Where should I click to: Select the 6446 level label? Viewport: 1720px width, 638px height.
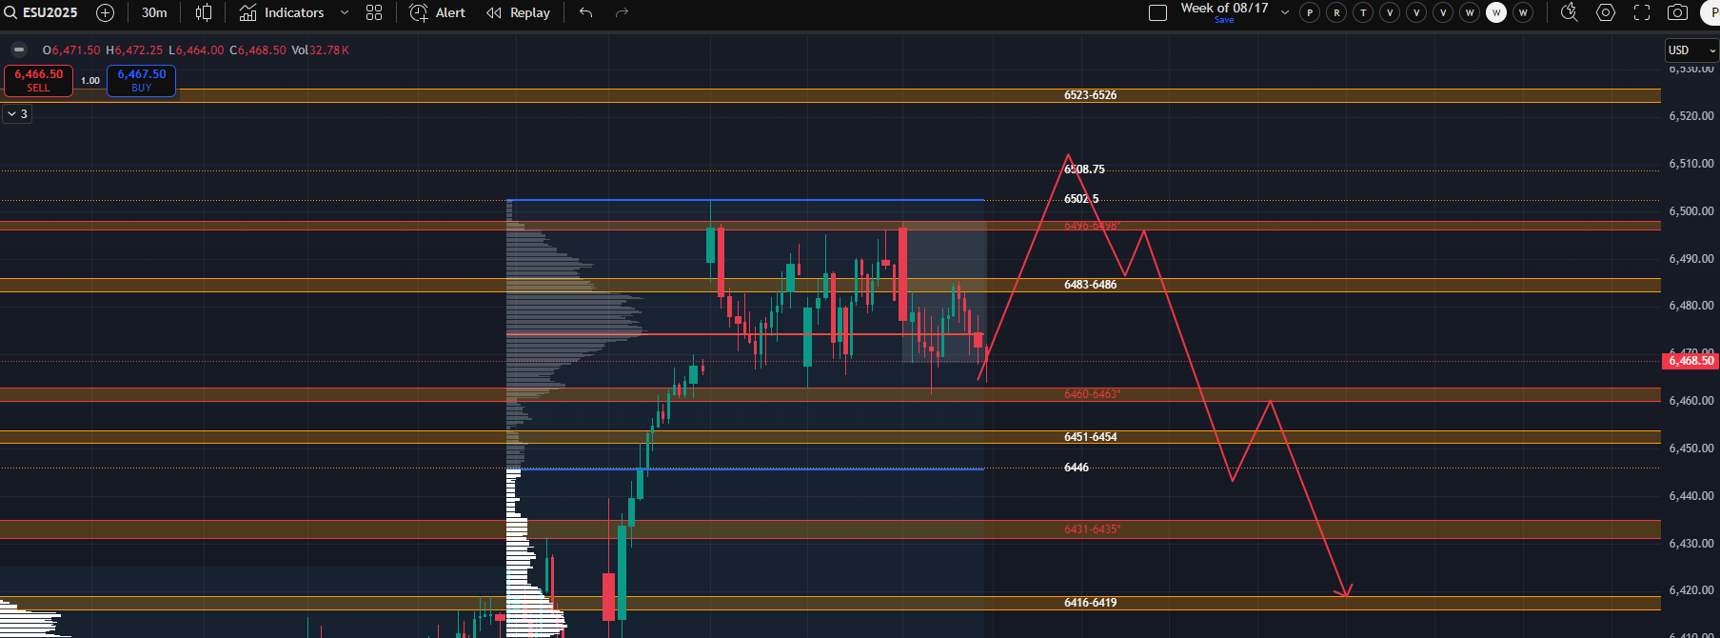coord(1077,468)
